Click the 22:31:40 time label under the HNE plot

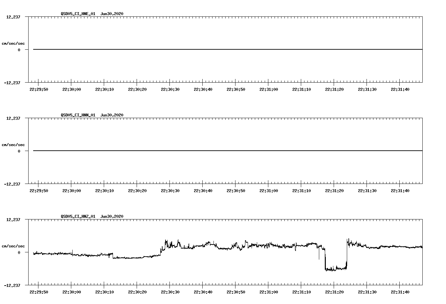point(400,89)
